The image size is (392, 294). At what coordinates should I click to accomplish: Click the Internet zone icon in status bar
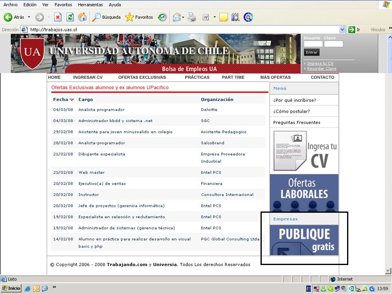333,279
